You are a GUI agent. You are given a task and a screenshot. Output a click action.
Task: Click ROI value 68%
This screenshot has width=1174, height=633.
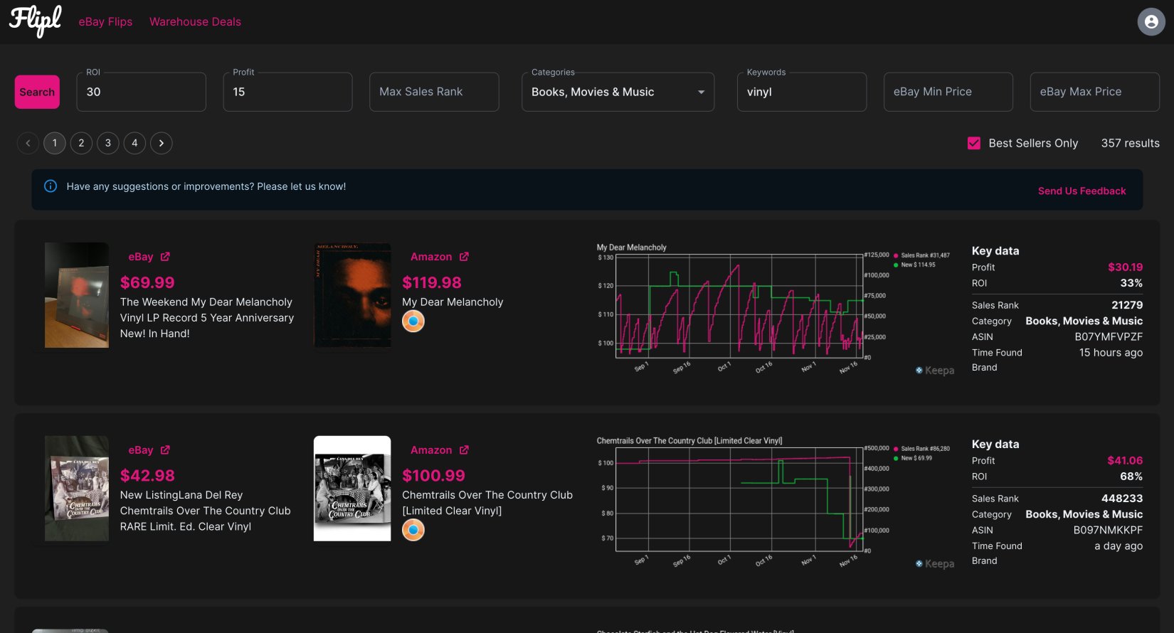pos(1131,477)
